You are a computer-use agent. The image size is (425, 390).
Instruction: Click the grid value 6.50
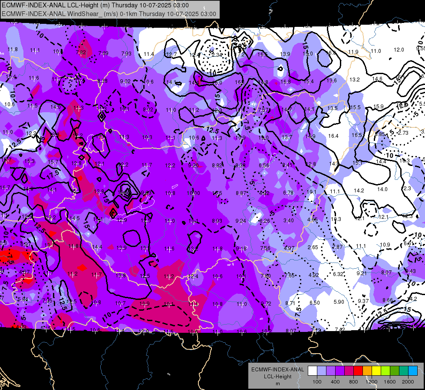pyautogui.click(x=315, y=302)
